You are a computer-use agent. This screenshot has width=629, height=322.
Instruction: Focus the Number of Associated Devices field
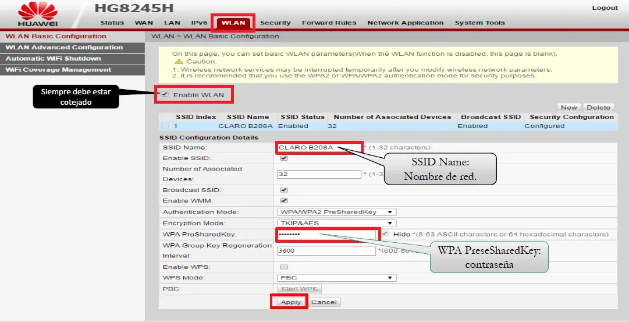click(x=319, y=174)
